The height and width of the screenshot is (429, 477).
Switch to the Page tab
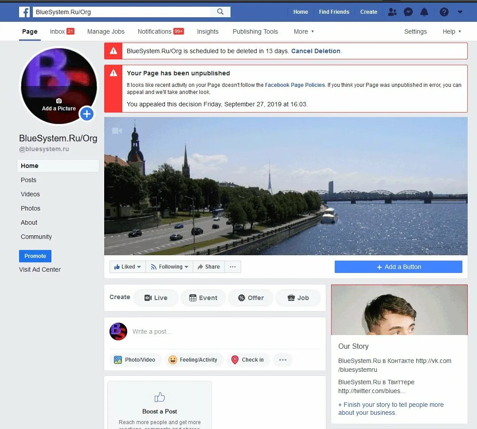(x=30, y=31)
